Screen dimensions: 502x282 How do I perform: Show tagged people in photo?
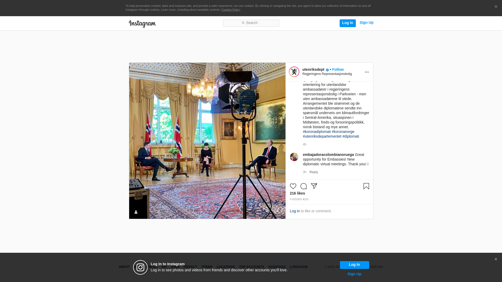136,212
